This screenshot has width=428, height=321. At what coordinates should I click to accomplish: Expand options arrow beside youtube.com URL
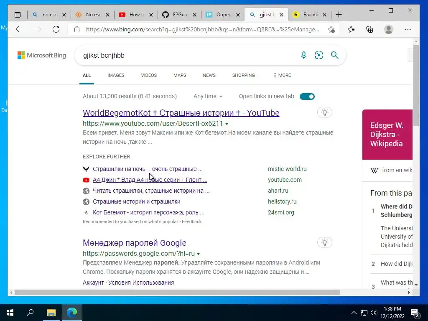(227, 124)
